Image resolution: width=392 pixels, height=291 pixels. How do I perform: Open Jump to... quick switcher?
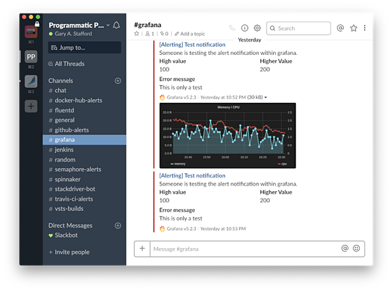pos(85,47)
